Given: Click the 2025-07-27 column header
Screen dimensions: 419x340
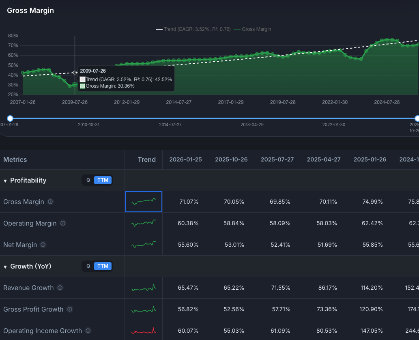Looking at the screenshot, I should 277,159.
